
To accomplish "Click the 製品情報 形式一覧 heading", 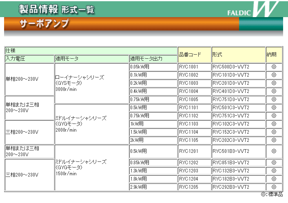I will click(x=57, y=9).
